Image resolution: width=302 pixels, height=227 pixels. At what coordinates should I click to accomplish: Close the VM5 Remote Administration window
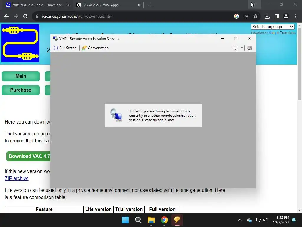[x=249, y=39]
